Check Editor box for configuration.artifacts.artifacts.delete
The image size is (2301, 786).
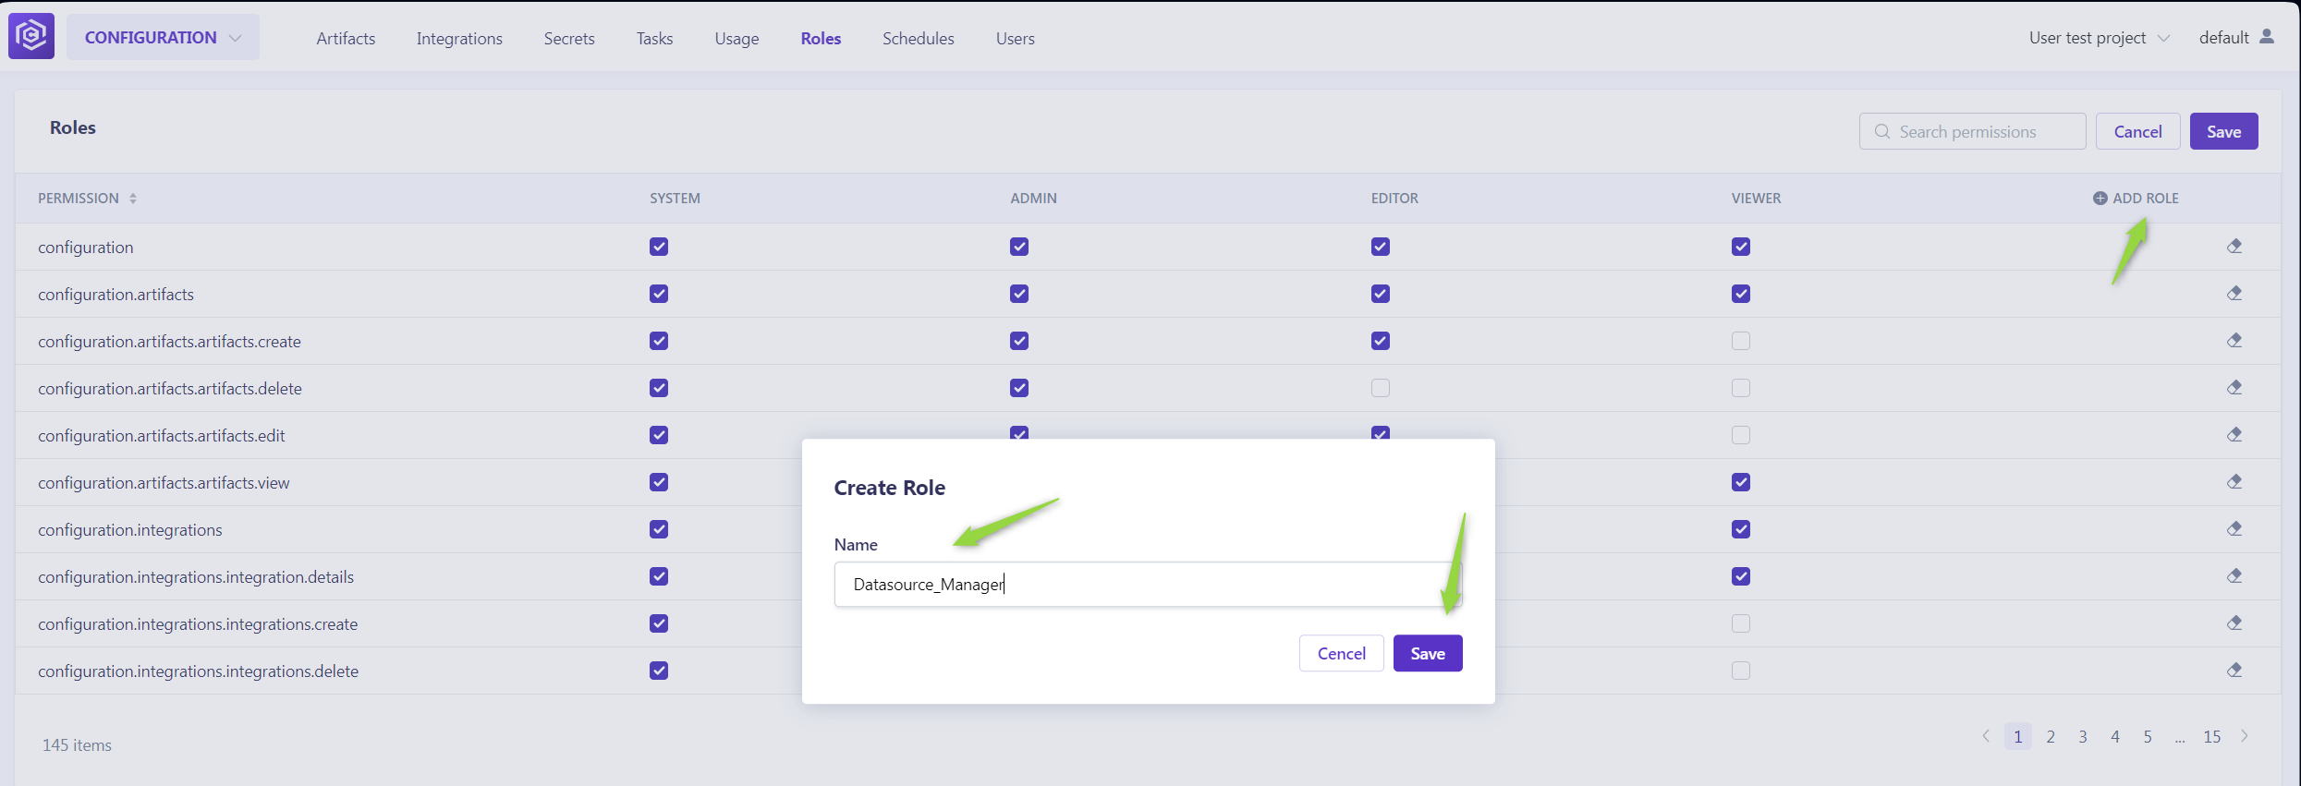point(1381,388)
